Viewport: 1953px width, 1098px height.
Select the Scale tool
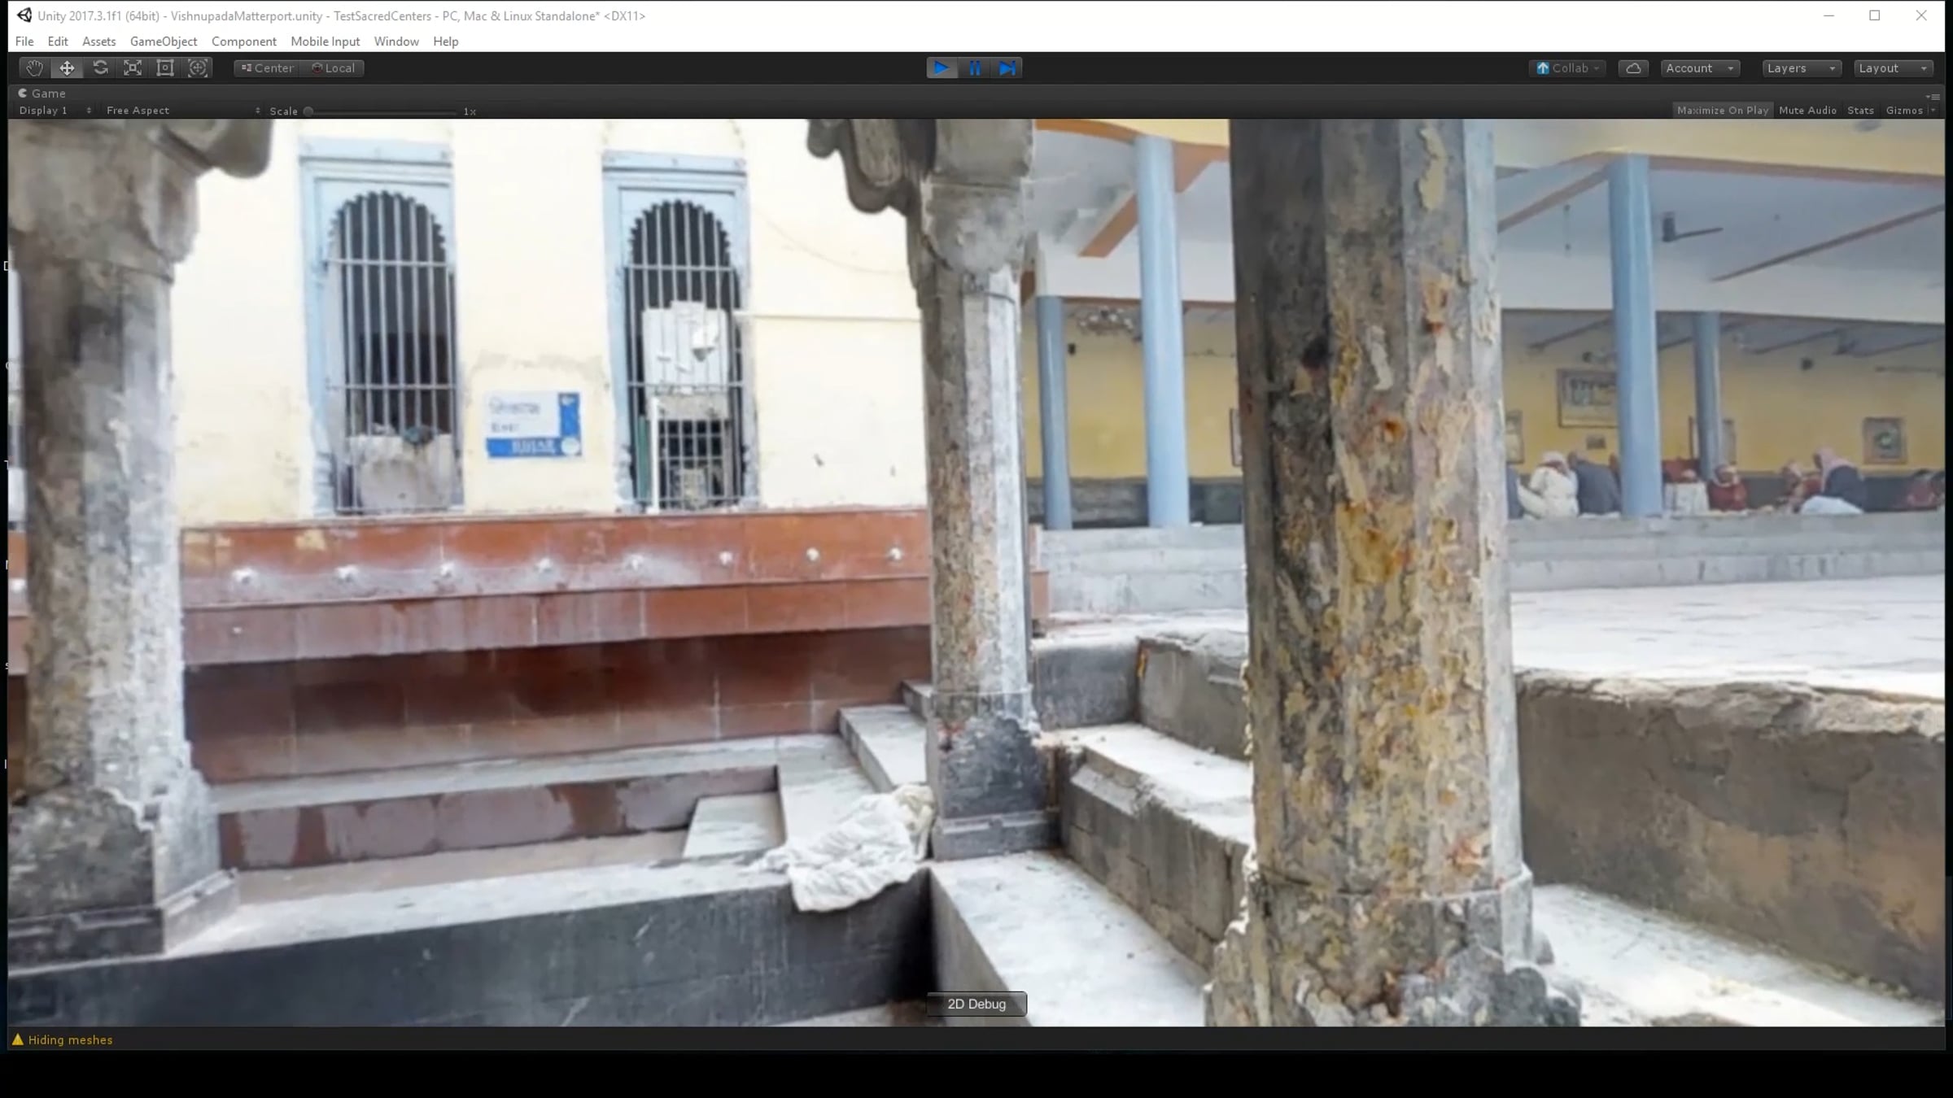pos(133,68)
